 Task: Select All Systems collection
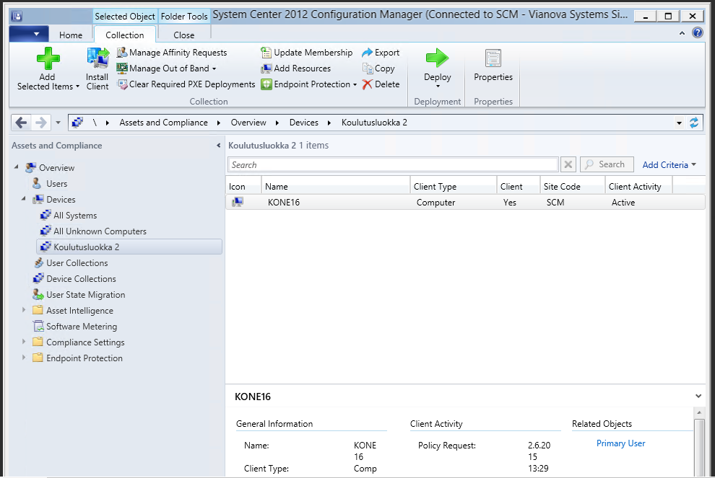[75, 216]
